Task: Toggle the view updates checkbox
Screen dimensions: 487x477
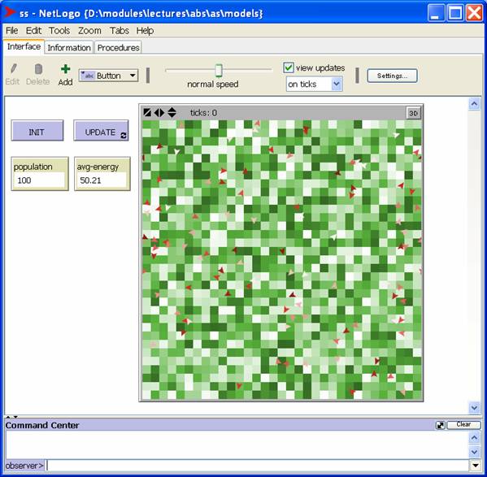Action: (289, 67)
